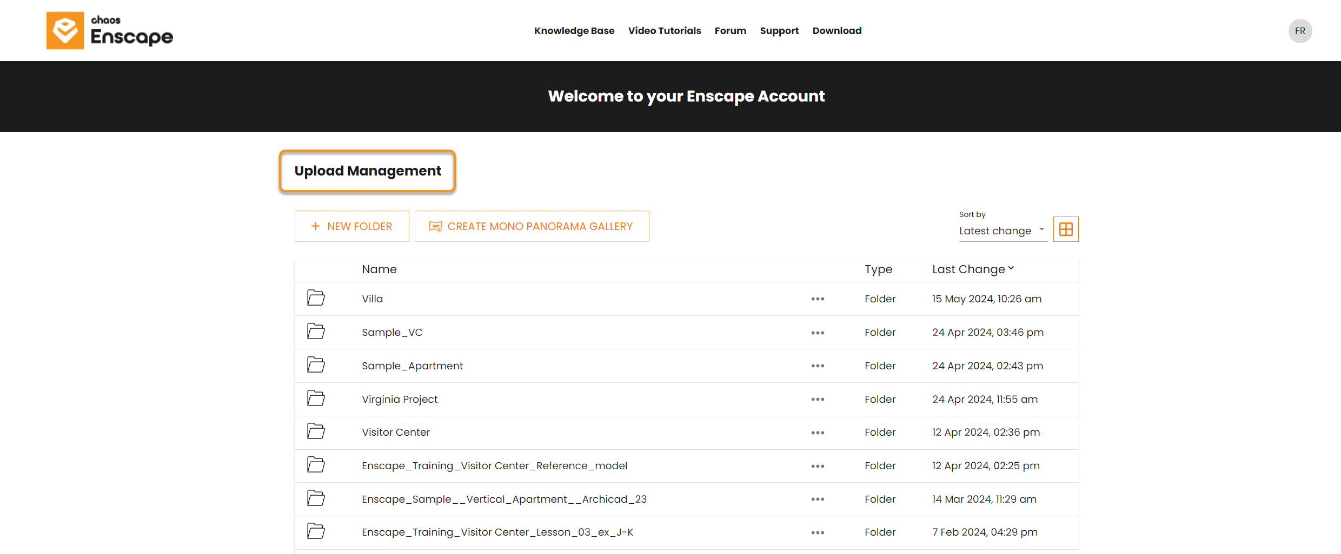Viewport: 1341px width, 554px height.
Task: Click the Type column header
Action: coord(878,269)
